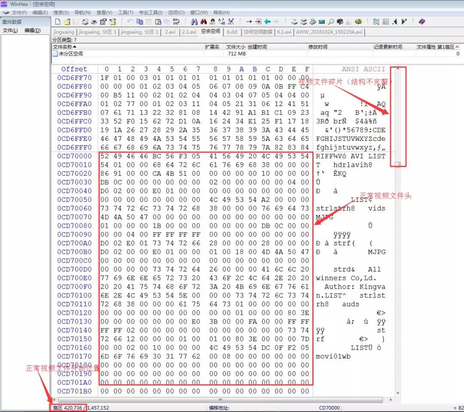
Task: Click the previous black triangle icon
Action: [394, 21]
